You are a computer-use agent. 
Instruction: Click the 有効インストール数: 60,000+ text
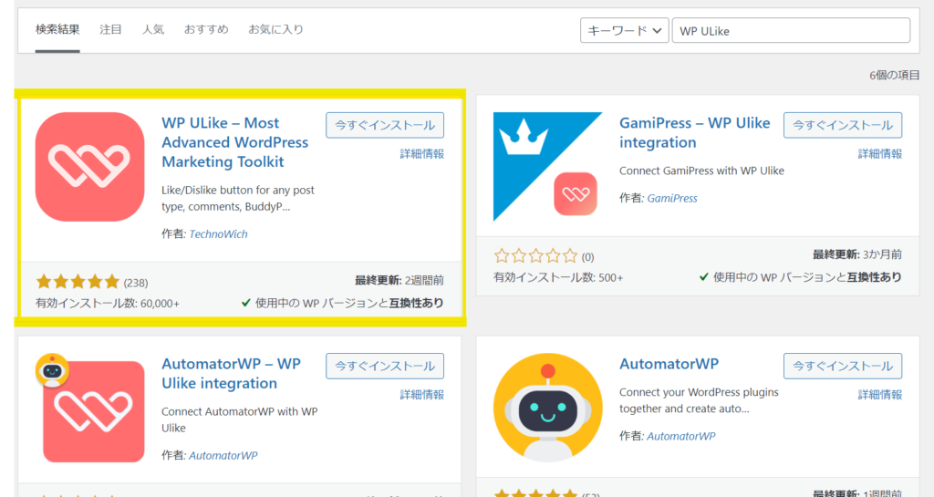tap(108, 304)
